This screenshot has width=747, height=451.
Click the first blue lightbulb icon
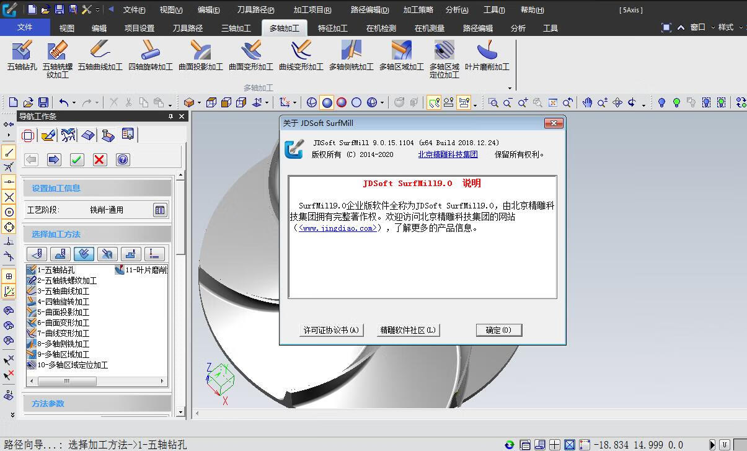(661, 102)
